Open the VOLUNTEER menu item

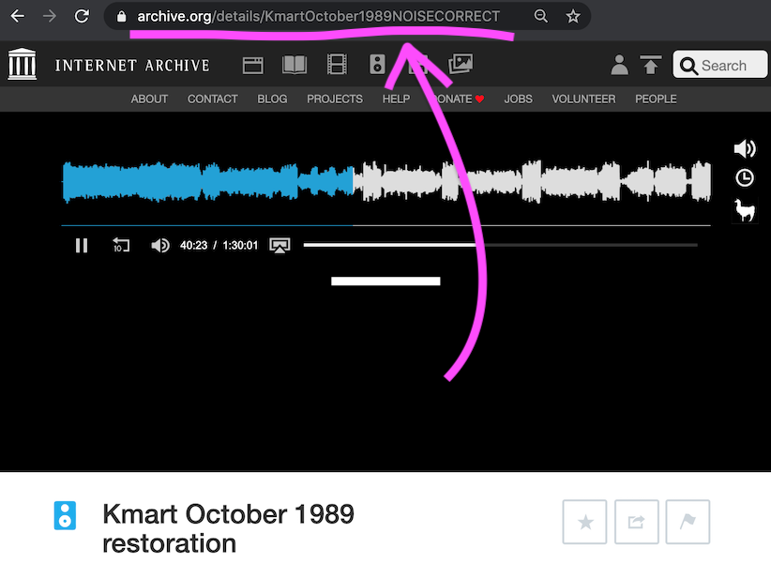[583, 99]
